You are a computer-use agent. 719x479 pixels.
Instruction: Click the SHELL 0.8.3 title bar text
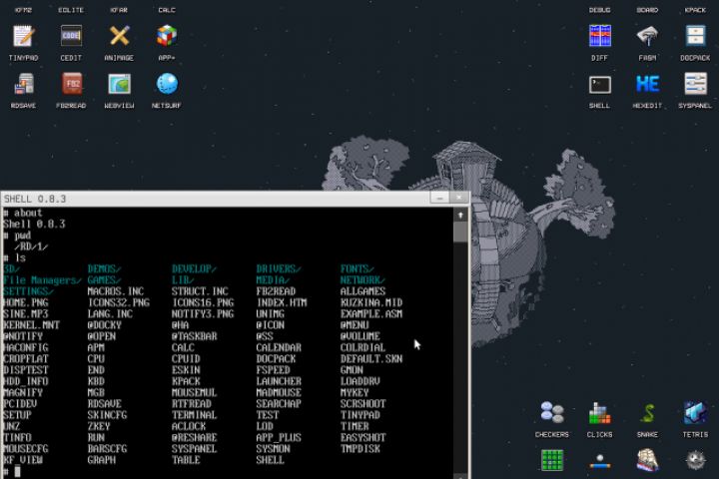tap(35, 199)
